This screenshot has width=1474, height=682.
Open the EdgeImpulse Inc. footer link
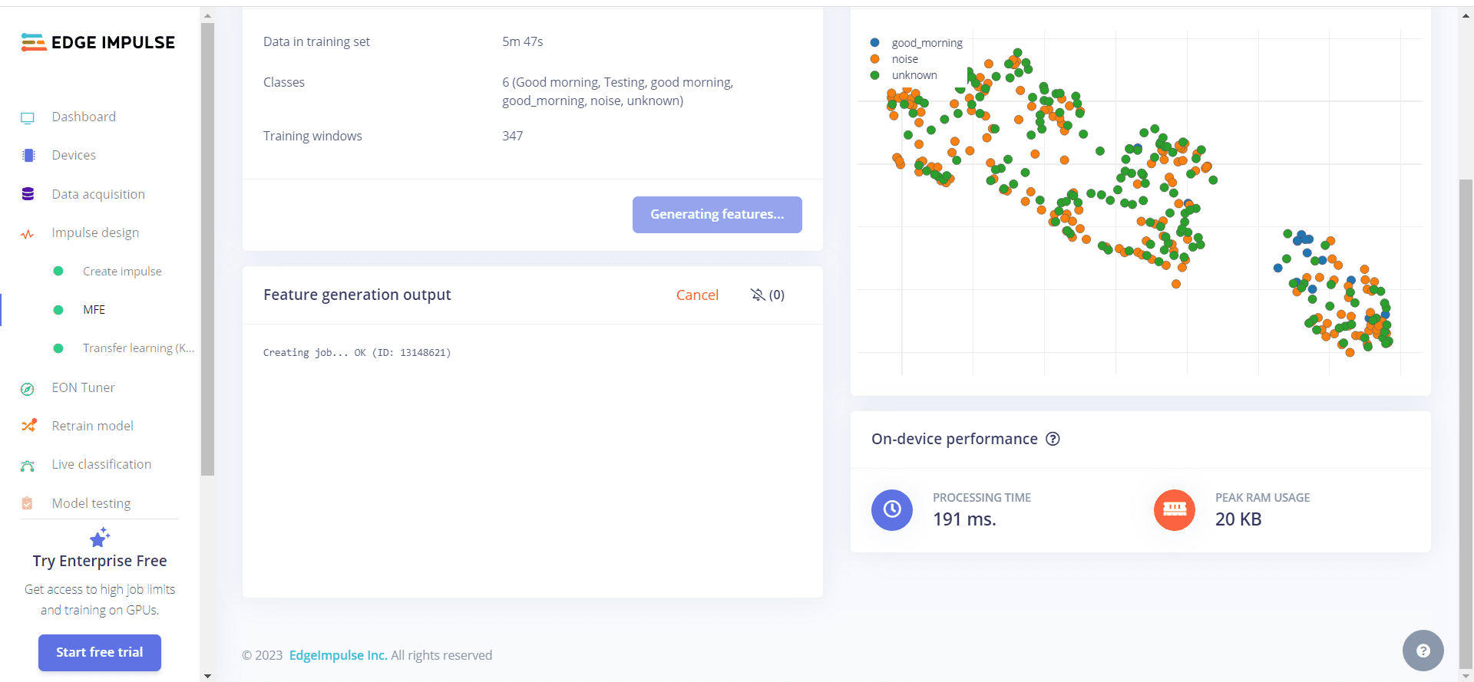338,655
